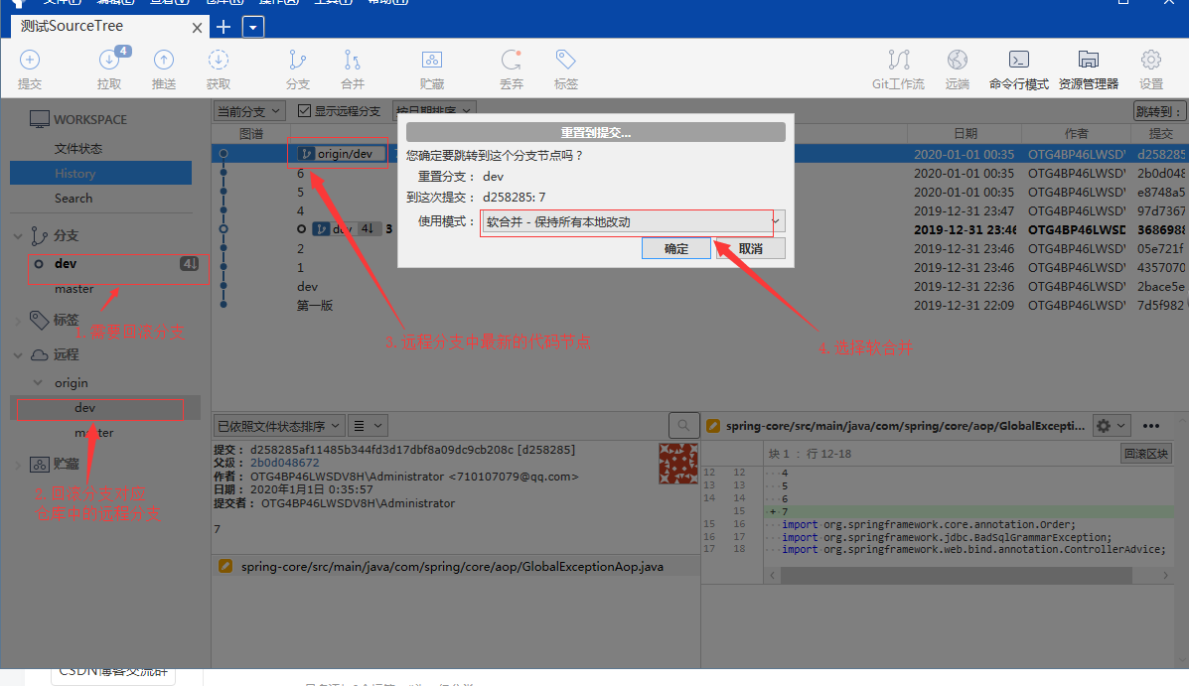The width and height of the screenshot is (1189, 686).
Task: Click the 作者 column header
Action: [x=1076, y=133]
